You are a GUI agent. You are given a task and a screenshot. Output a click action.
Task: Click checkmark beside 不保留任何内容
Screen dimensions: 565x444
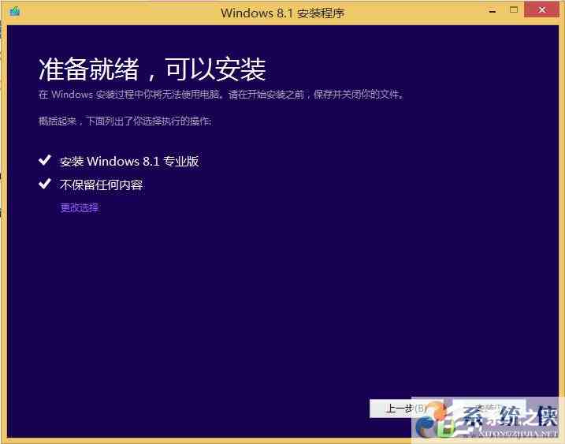point(45,184)
